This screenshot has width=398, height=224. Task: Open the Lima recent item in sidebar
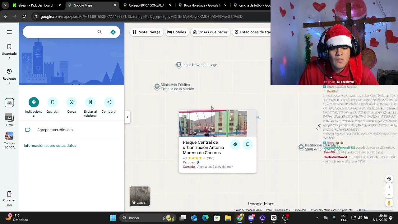click(x=9, y=120)
